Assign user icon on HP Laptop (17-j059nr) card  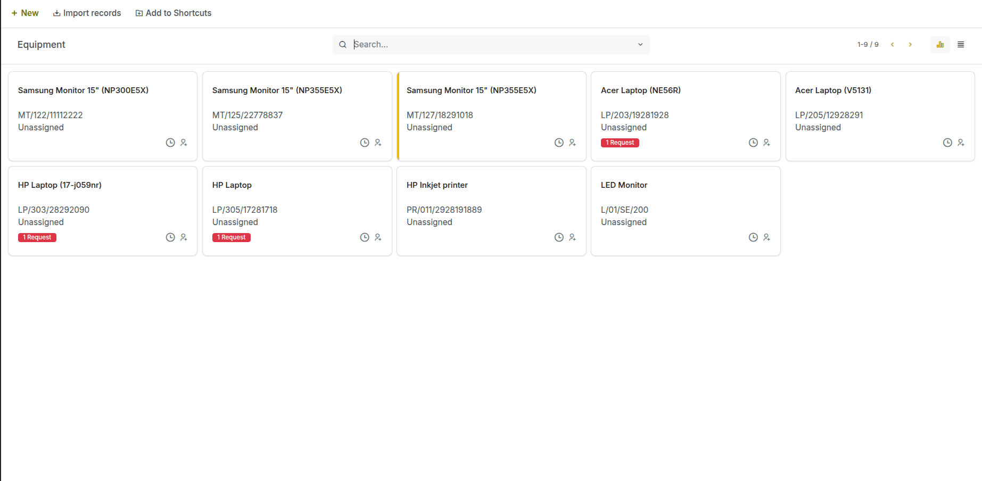point(184,237)
